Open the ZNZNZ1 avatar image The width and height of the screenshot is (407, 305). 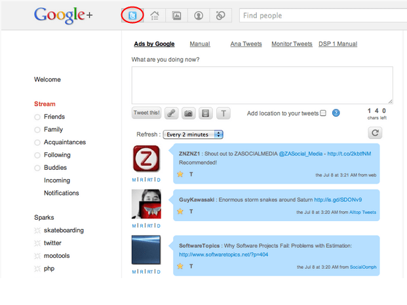tap(146, 159)
